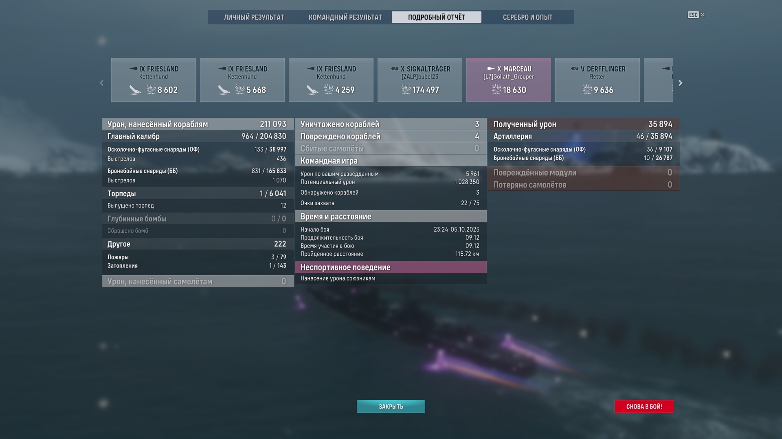
Task: Click the torpedo icon on the 5 668 Friesland card
Action: (x=224, y=89)
